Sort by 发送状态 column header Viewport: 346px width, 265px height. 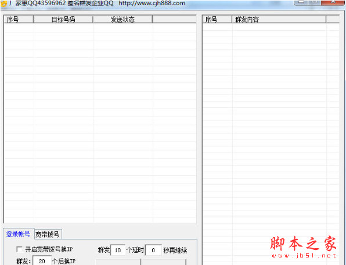coord(122,19)
